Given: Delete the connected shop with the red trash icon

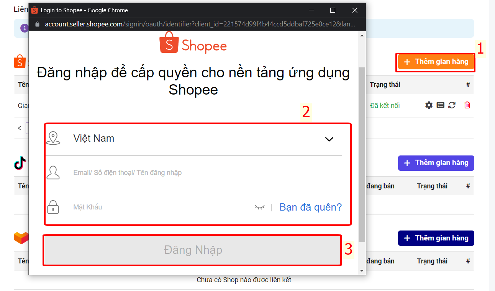Looking at the screenshot, I should pos(467,105).
